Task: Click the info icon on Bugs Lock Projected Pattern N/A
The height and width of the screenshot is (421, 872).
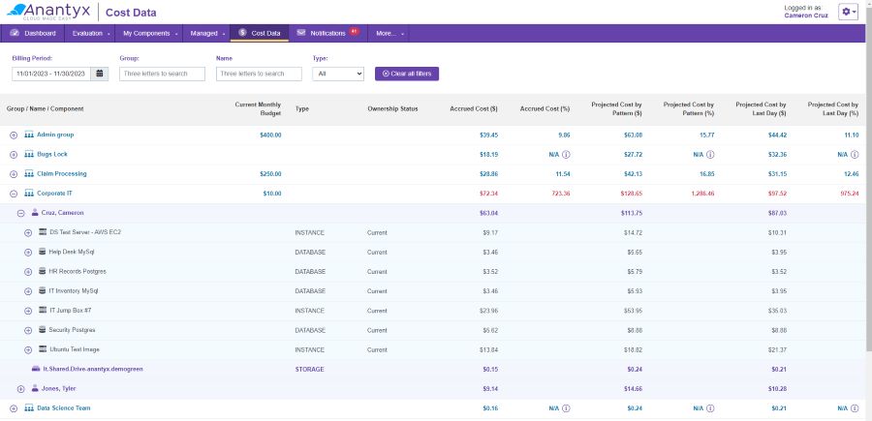Action: 710,155
